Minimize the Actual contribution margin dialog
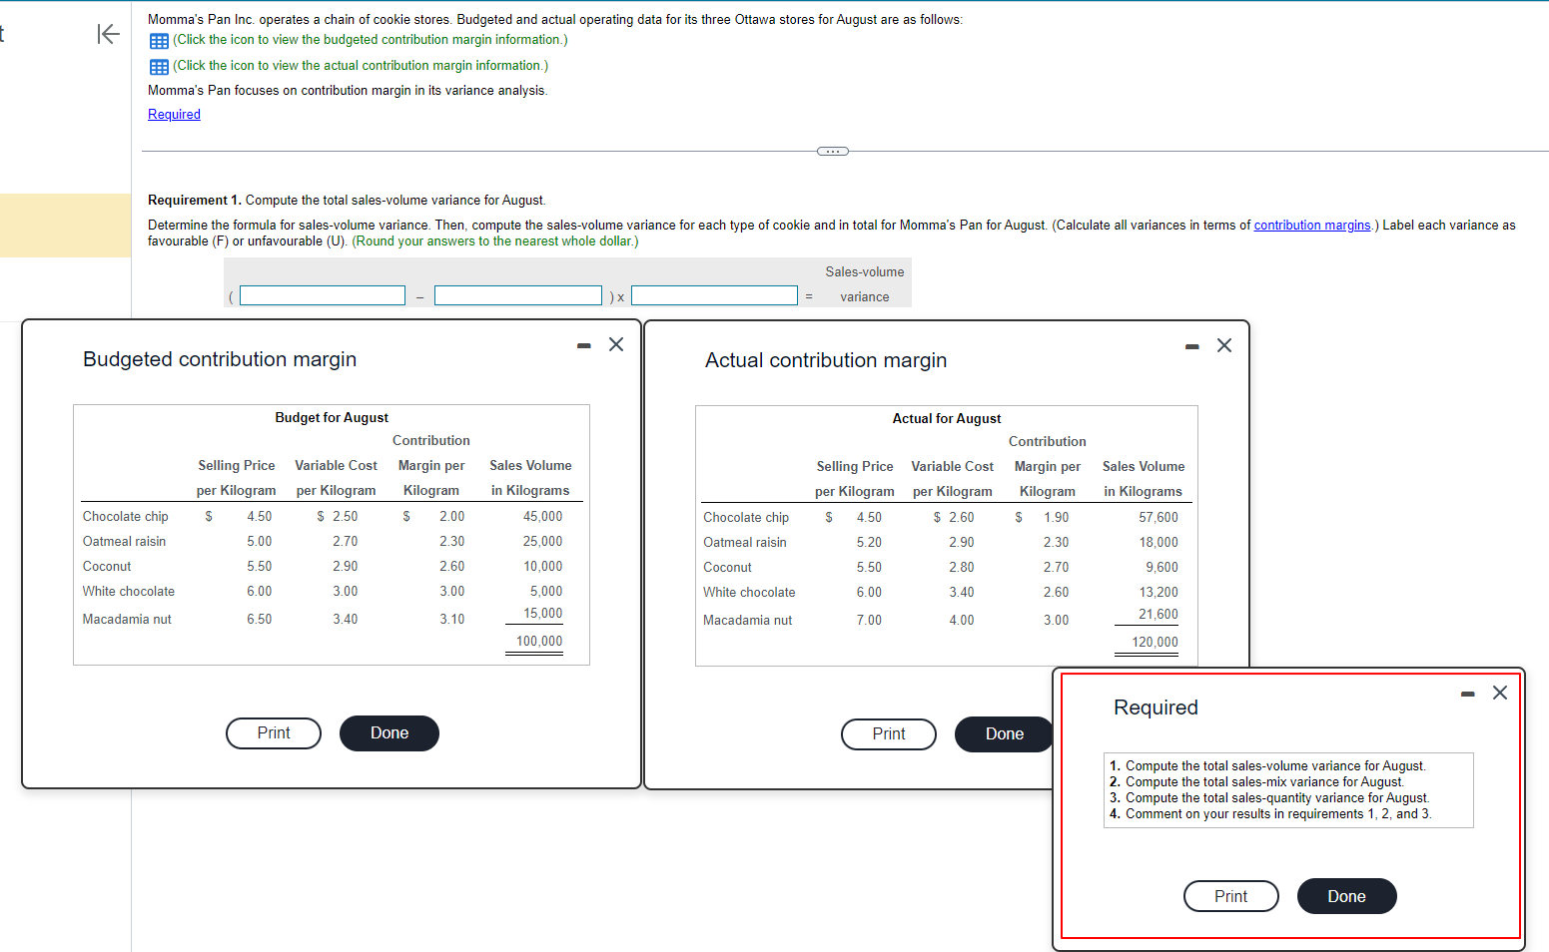 pos(1191,346)
